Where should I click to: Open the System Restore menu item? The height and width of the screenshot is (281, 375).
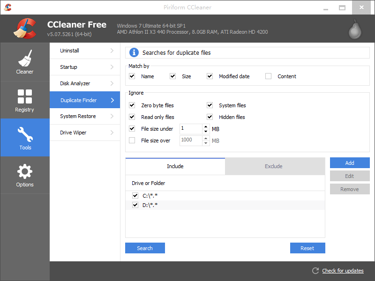(x=78, y=116)
